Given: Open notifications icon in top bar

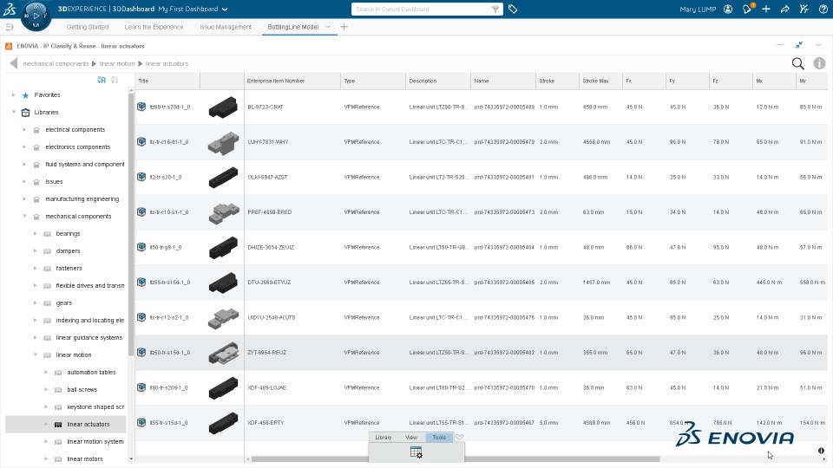Looking at the screenshot, I should pyautogui.click(x=747, y=9).
